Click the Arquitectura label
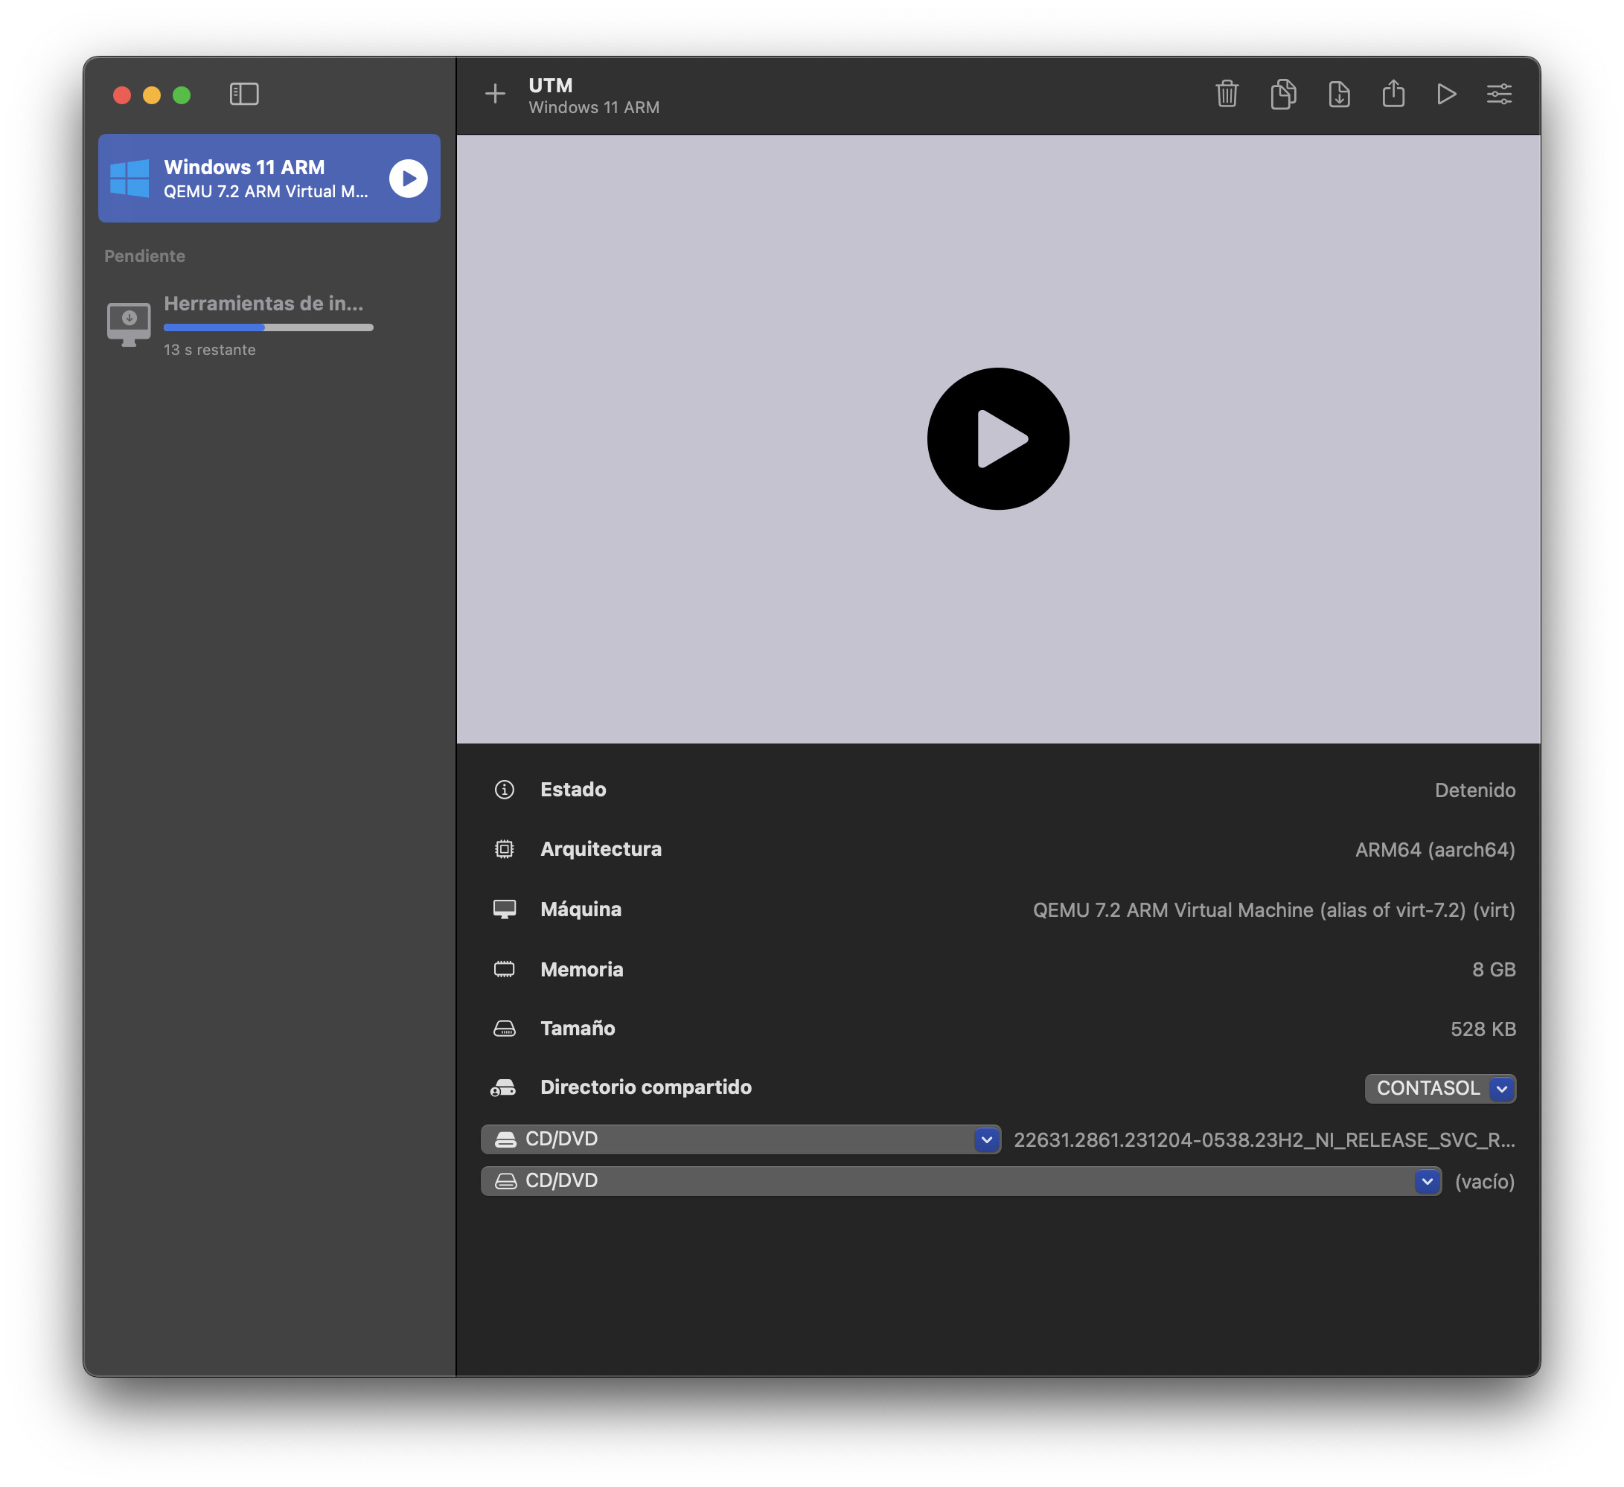The image size is (1624, 1487). coord(601,849)
